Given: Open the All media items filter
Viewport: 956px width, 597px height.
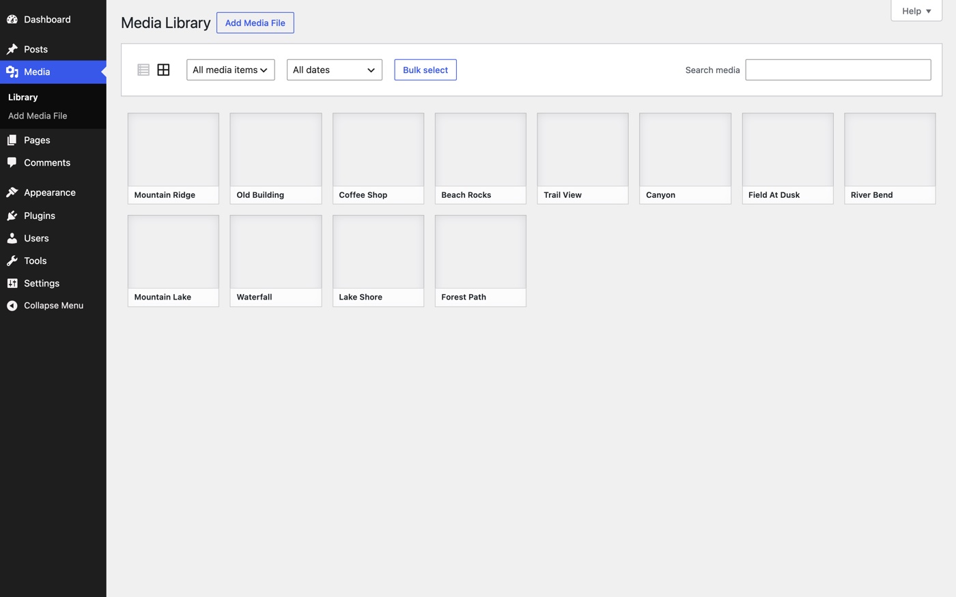Looking at the screenshot, I should 231,70.
